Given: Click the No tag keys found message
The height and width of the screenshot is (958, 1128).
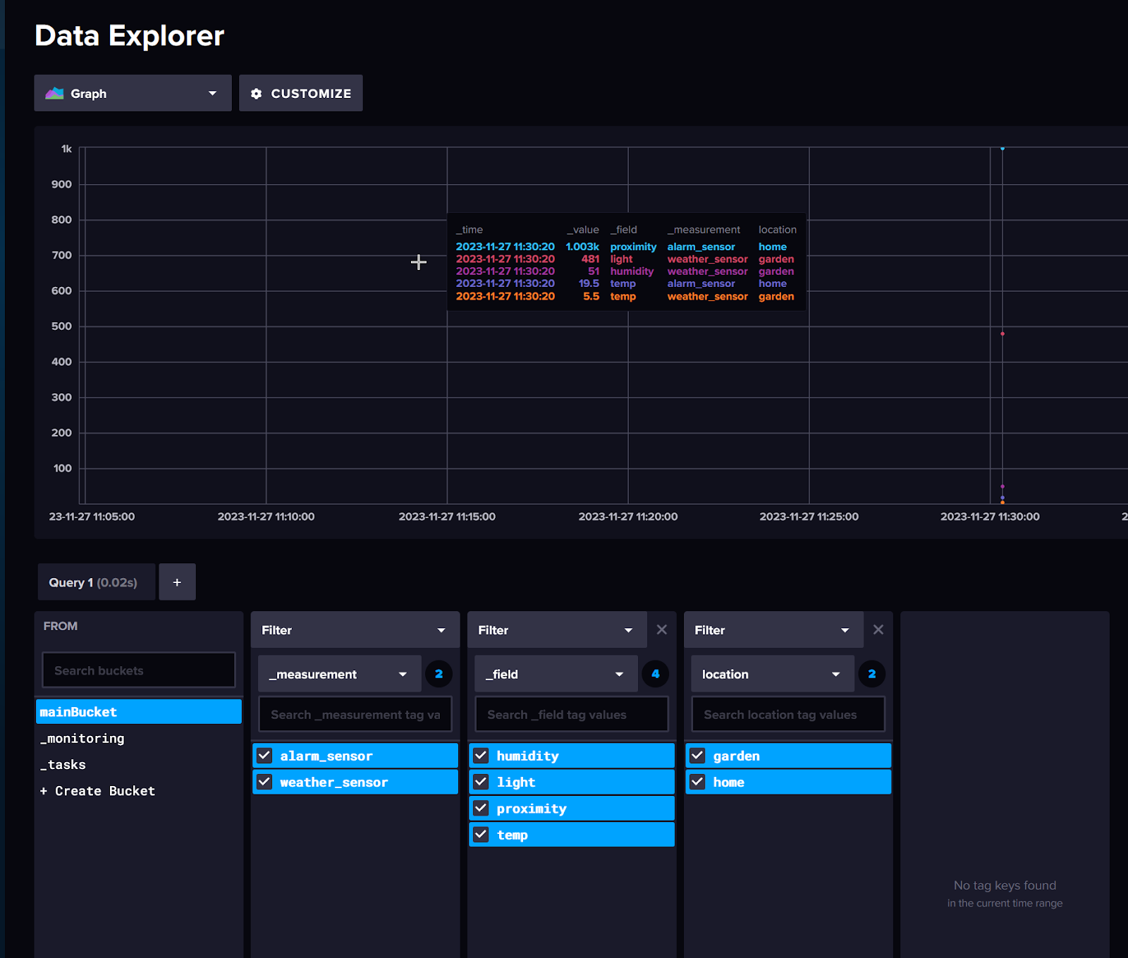Looking at the screenshot, I should (x=1005, y=885).
